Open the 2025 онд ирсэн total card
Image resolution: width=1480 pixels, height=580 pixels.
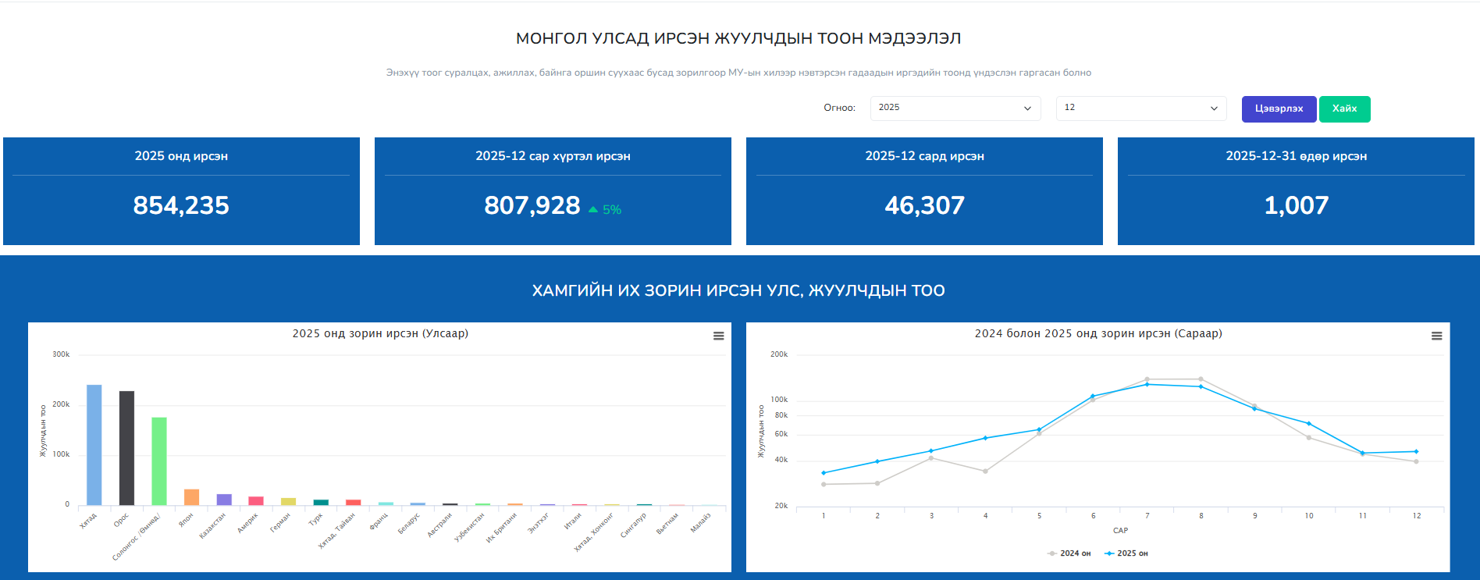(x=181, y=191)
